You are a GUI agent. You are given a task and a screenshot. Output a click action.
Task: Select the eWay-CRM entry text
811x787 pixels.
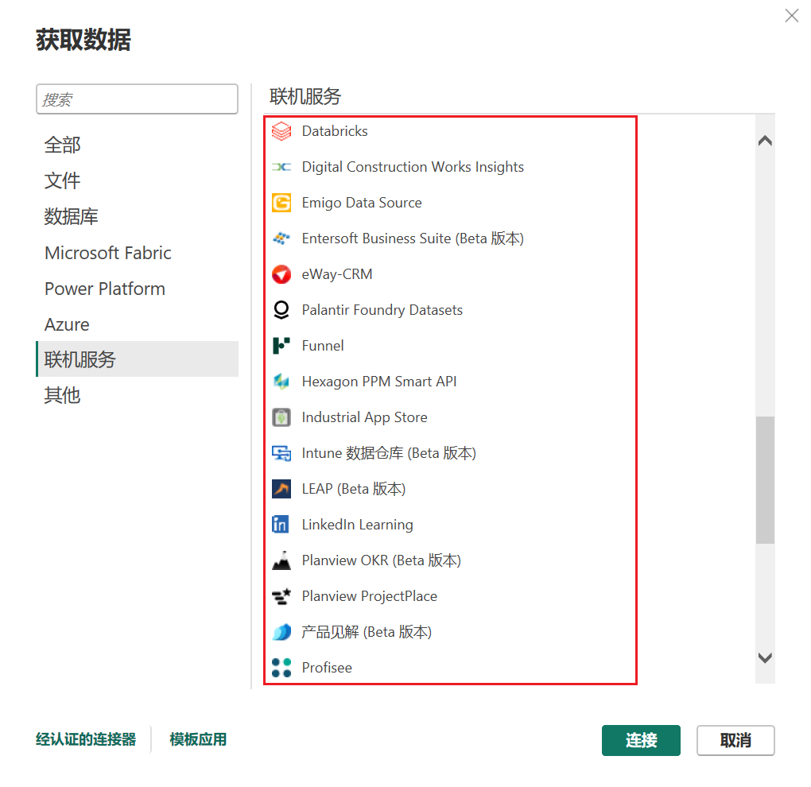[x=336, y=274]
